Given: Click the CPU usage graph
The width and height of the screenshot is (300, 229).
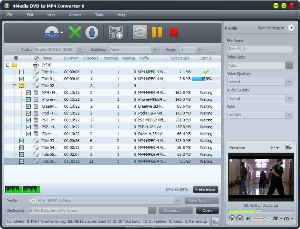Looking at the screenshot, I should pos(23,189).
